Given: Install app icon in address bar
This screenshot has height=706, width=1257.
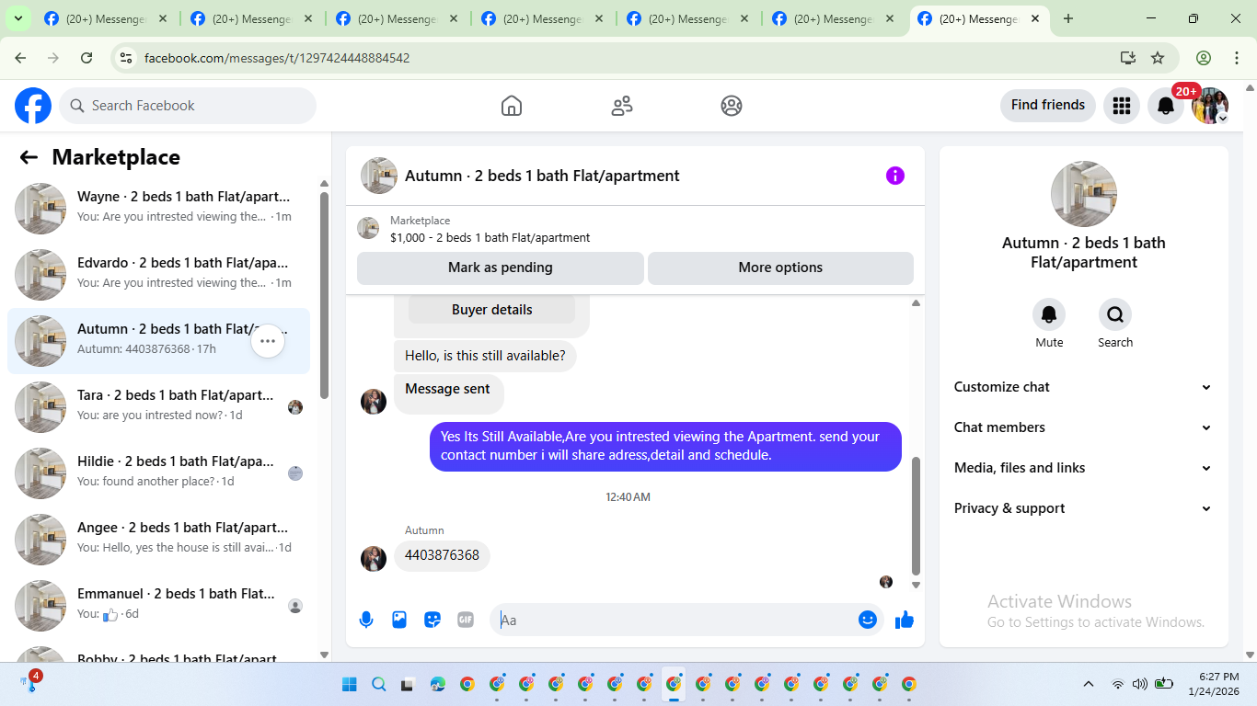Looking at the screenshot, I should pos(1128,58).
